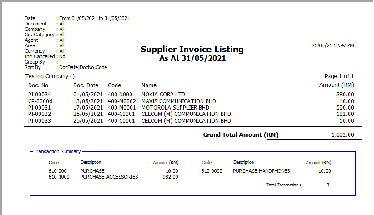The image size is (374, 215).
Task: Click the Name column header
Action: pyautogui.click(x=149, y=85)
